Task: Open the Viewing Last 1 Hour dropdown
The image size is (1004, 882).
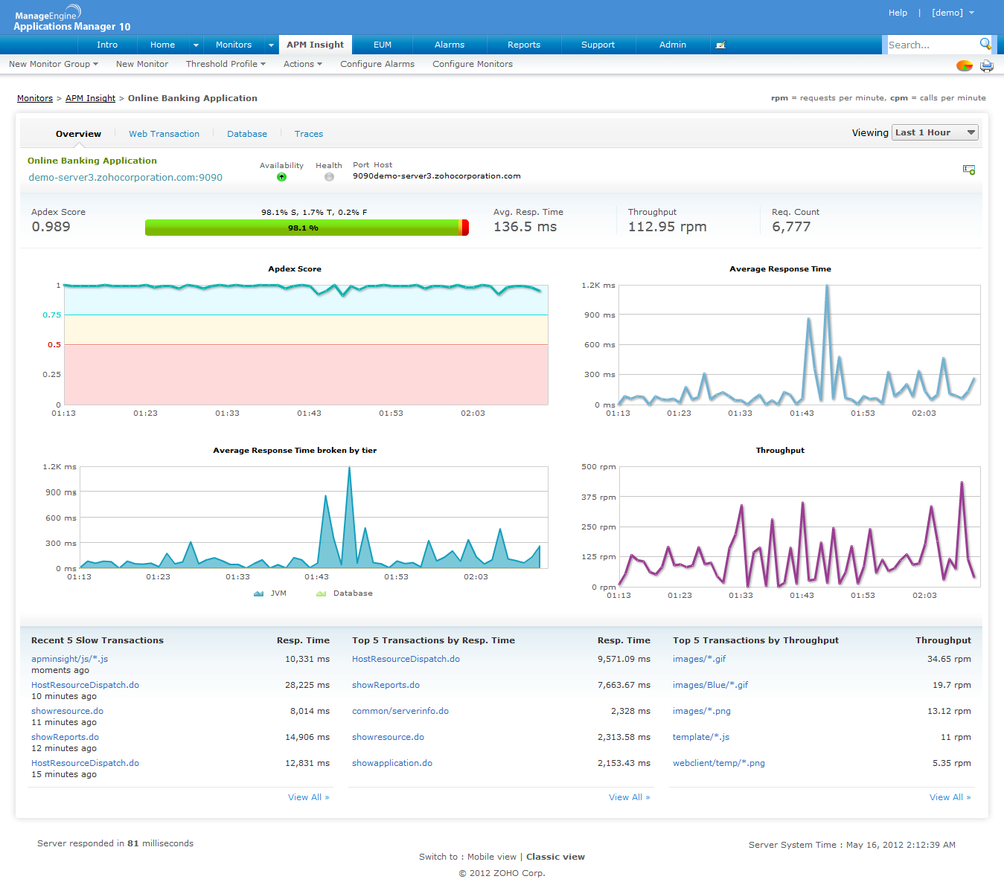Action: click(x=935, y=132)
